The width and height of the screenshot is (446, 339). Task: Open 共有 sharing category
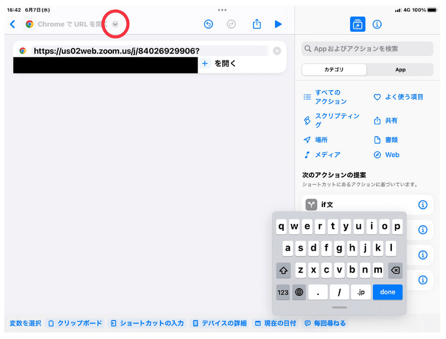(385, 120)
